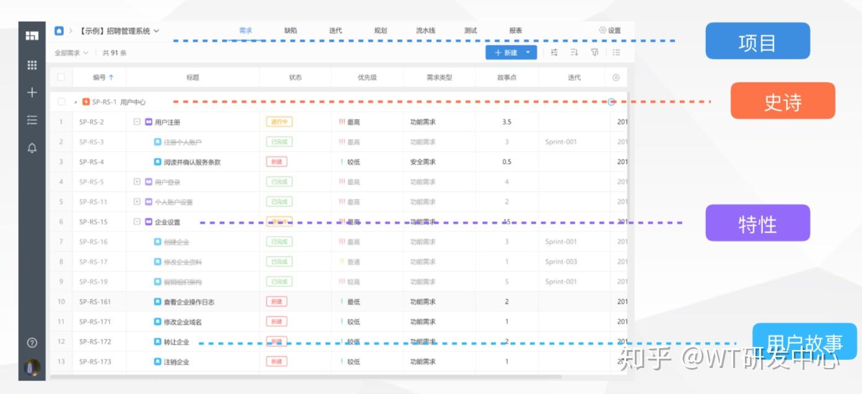Collapse the SP-RS-1 用户中心 epic triangle
Screen dimensions: 862x394
(x=76, y=102)
